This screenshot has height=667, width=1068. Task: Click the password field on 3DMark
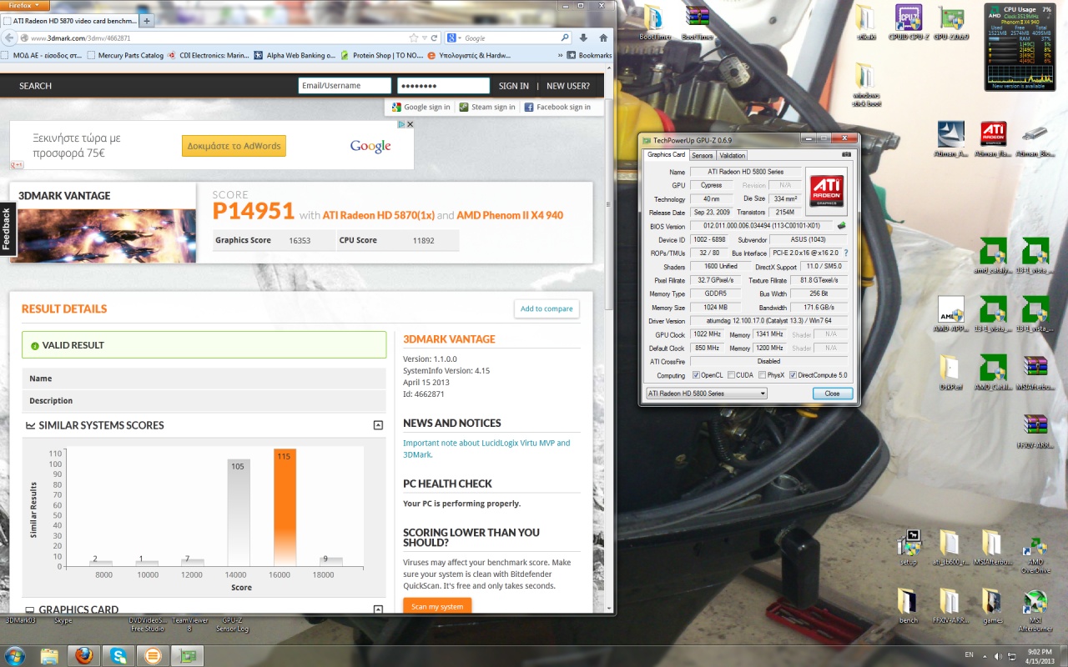(x=443, y=85)
